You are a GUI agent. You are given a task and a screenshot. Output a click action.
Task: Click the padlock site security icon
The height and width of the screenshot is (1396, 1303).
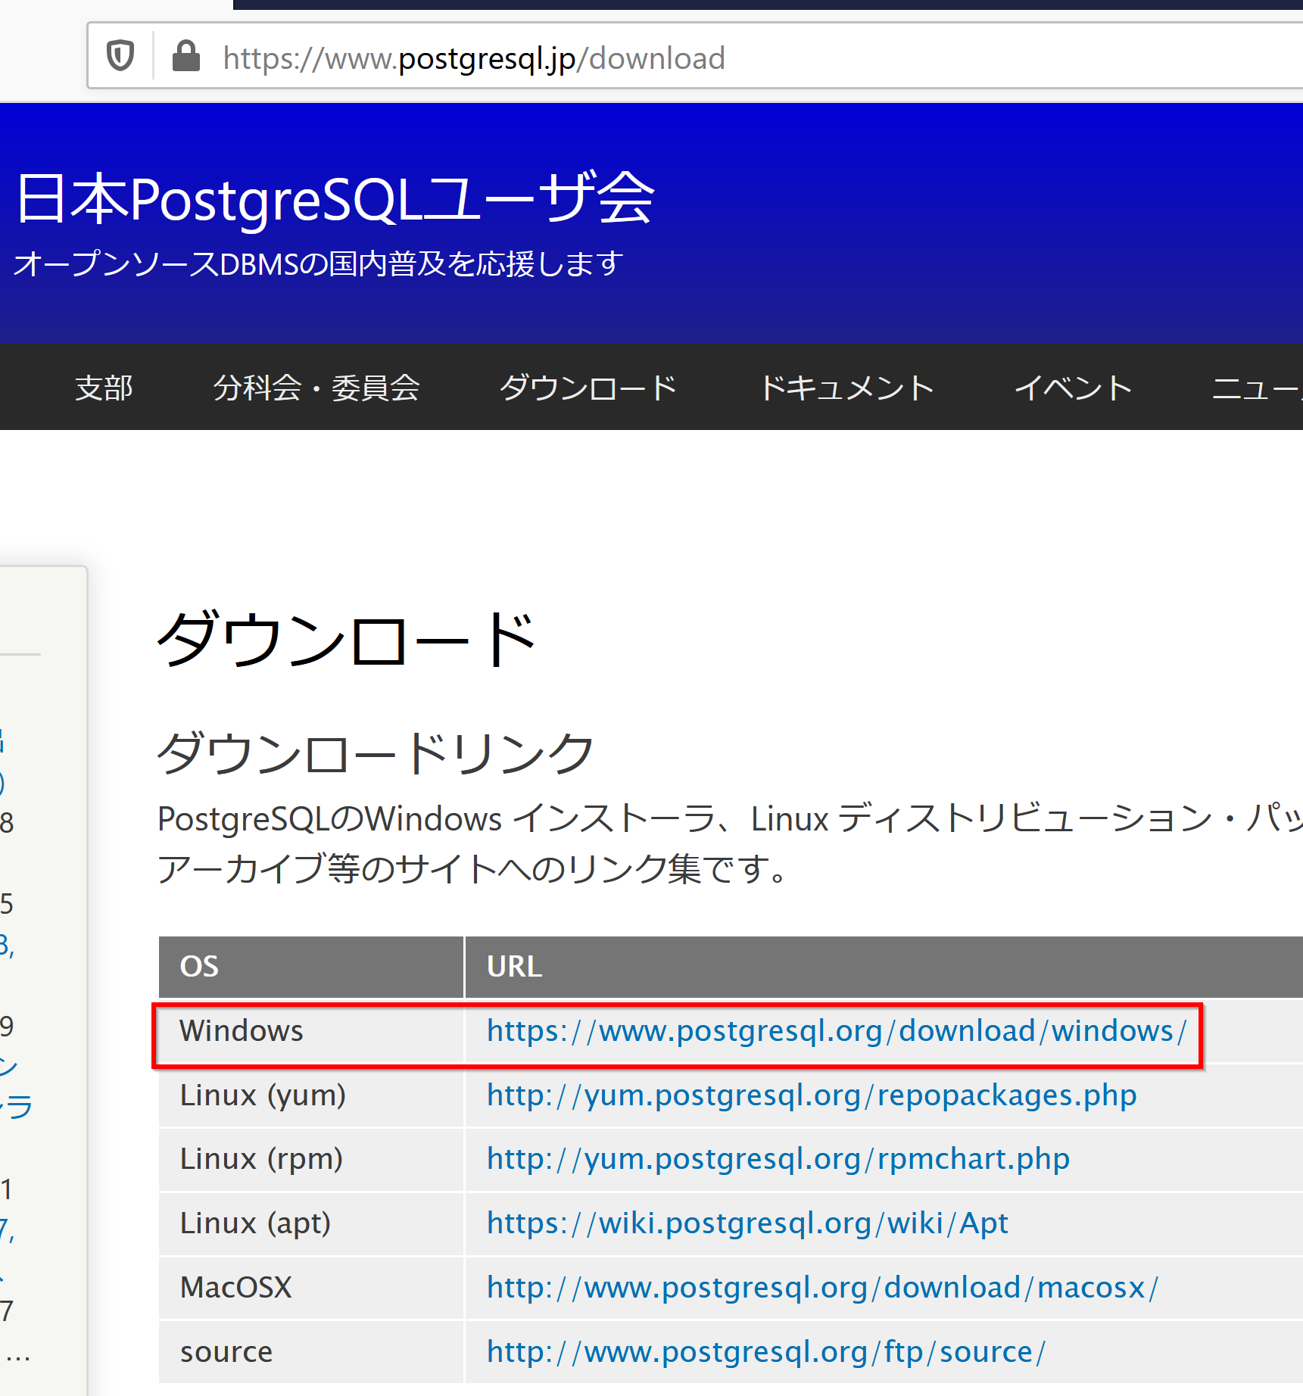pyautogui.click(x=186, y=56)
